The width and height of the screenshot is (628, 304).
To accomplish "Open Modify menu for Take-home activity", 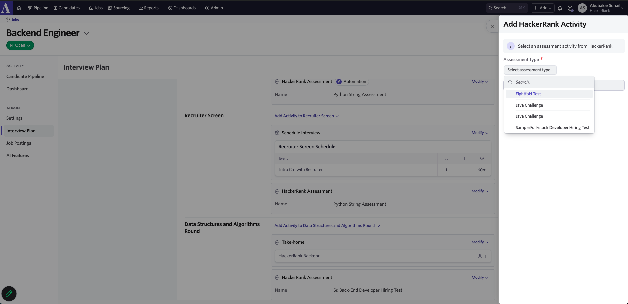I will [480, 242].
